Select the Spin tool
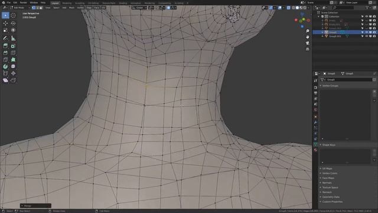 (5, 66)
